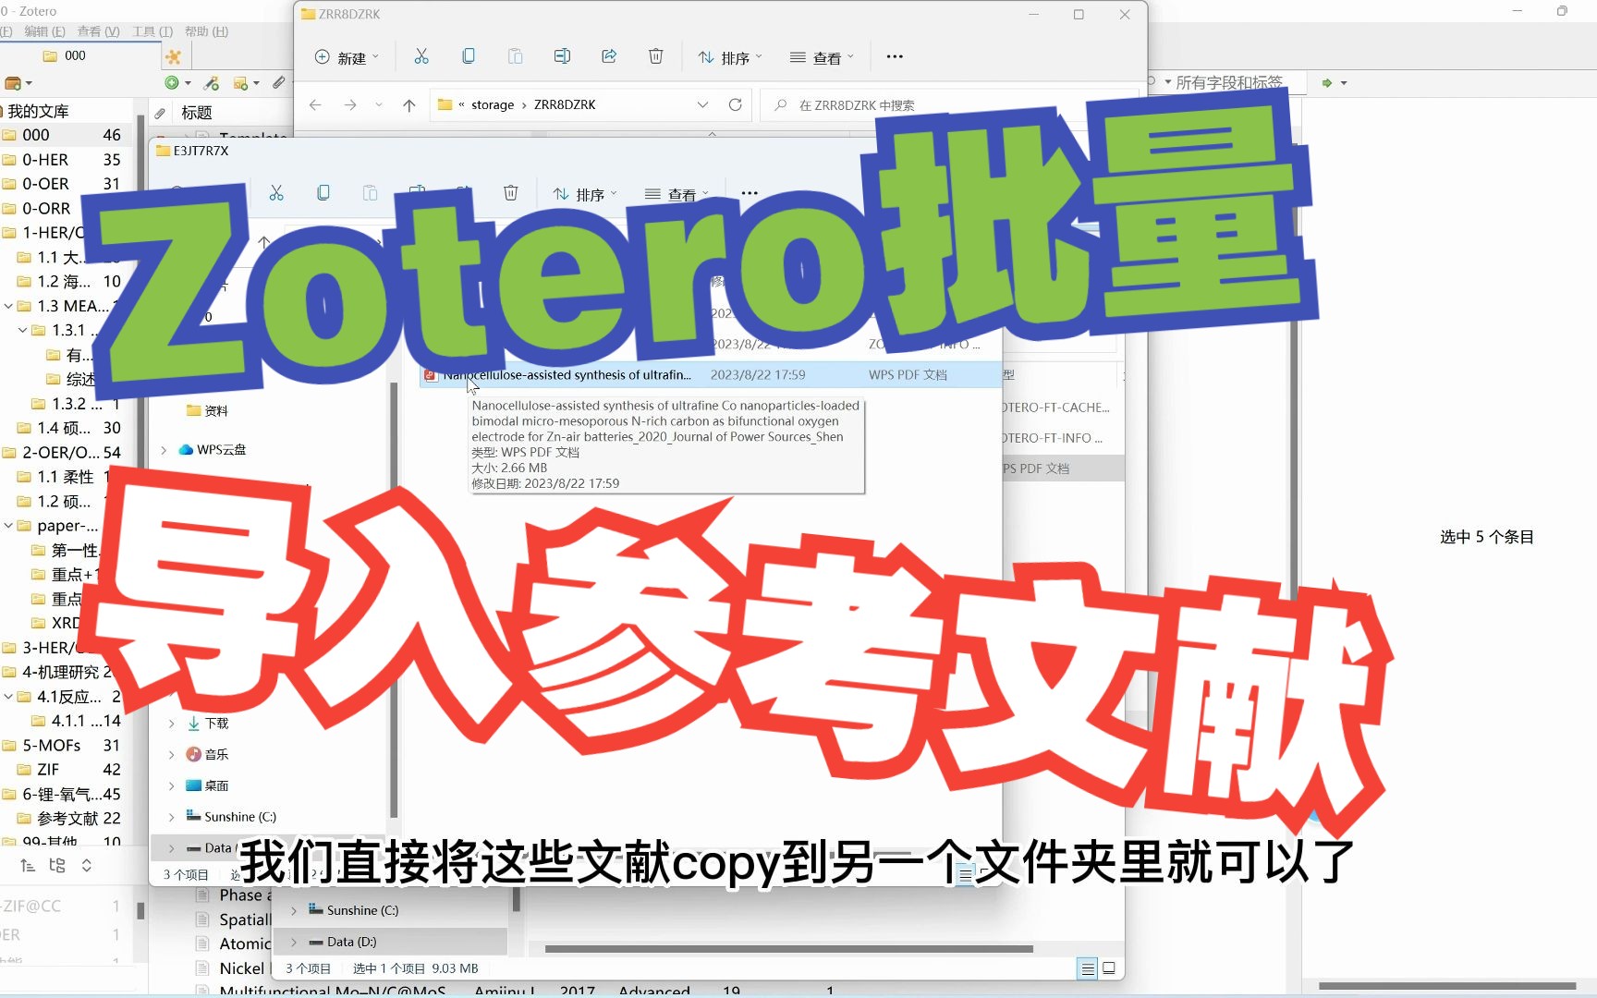Open more options (…) in ZRR8DZRK toolbar
1597x998 pixels.
tap(895, 56)
